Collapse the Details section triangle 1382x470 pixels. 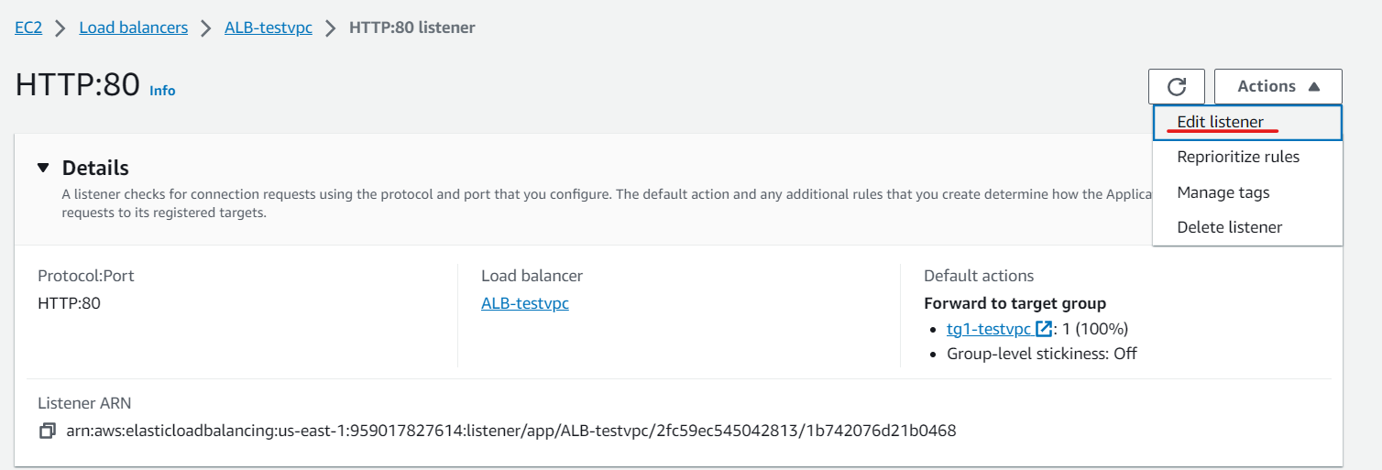pos(43,168)
